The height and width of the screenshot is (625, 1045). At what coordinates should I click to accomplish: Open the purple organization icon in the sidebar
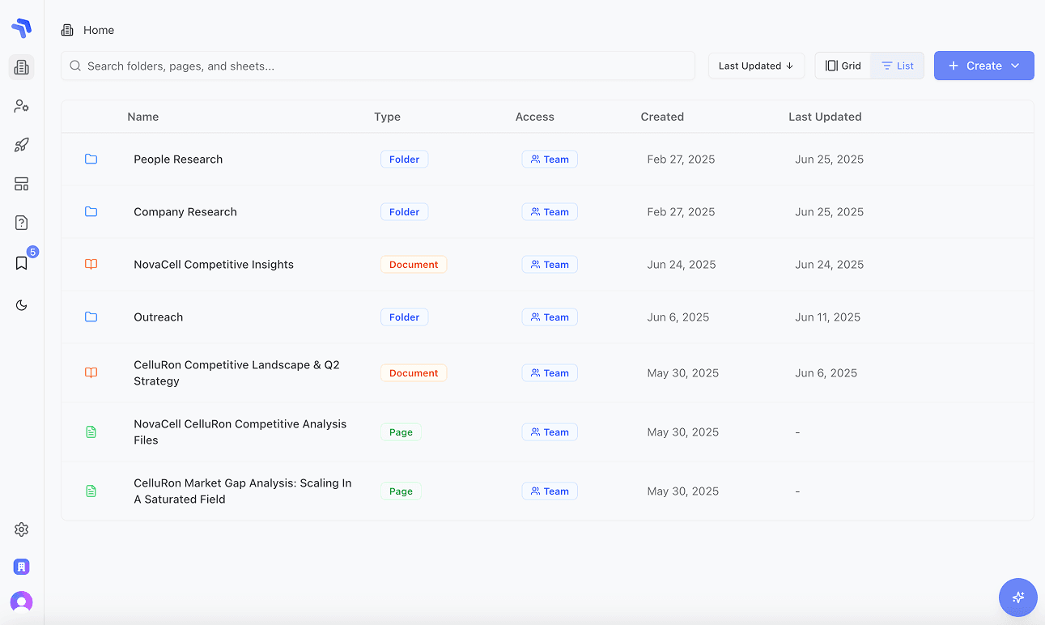(x=22, y=567)
